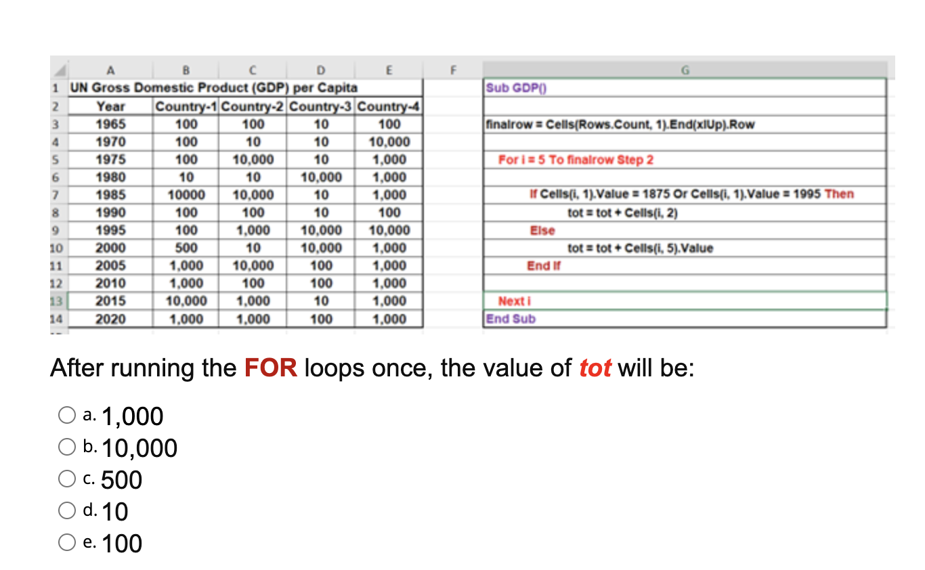Select answer option d. 10
Viewport: 925px width, 570px height.
tap(67, 511)
